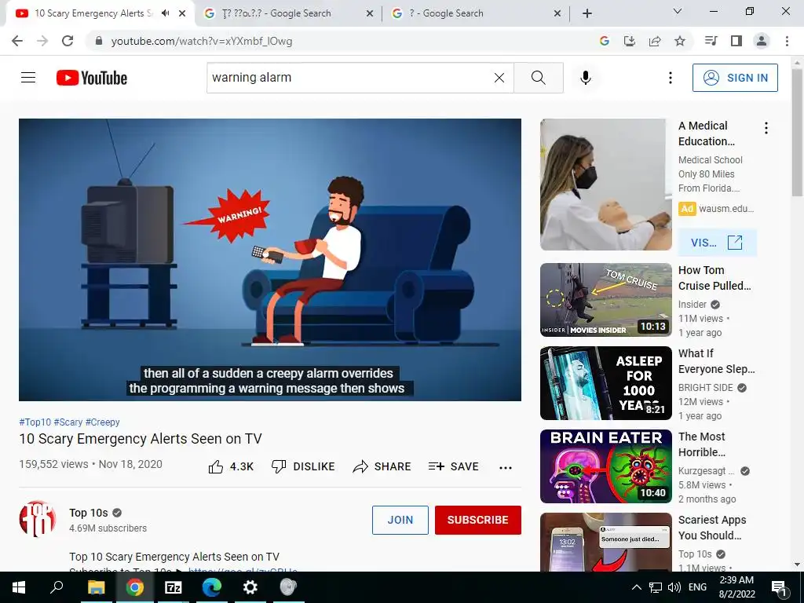Click the #Creepy hashtag

103,422
